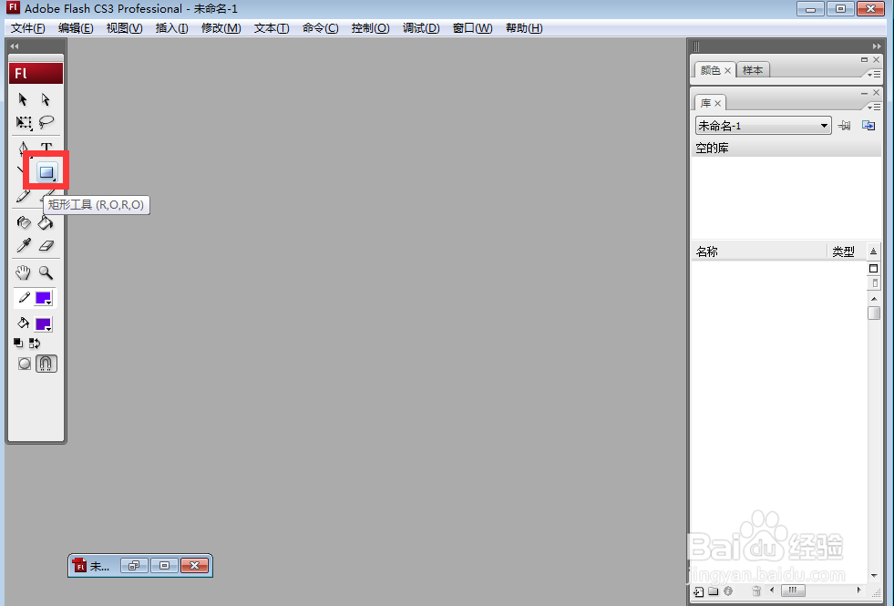
Task: Open the fill color swatch
Action: pos(44,324)
